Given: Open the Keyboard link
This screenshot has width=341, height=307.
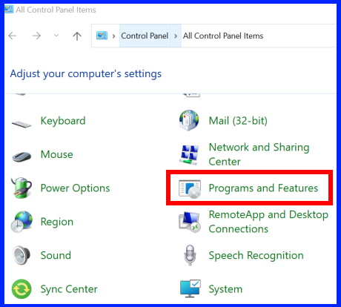Looking at the screenshot, I should 63,121.
